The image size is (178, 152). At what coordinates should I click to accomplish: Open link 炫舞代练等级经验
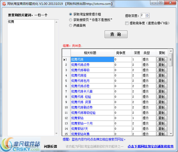pyautogui.click(x=83, y=113)
